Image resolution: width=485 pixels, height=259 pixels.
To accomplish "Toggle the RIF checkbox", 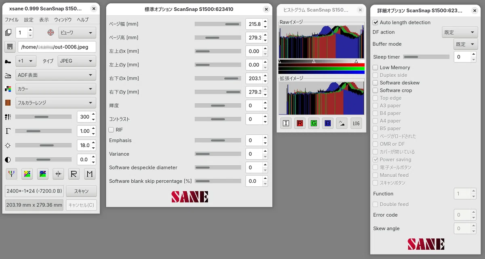I will coord(111,130).
